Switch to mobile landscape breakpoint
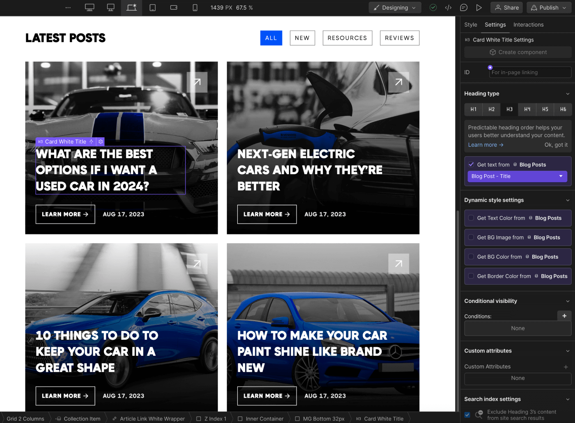This screenshot has width=575, height=423. pos(174,7)
